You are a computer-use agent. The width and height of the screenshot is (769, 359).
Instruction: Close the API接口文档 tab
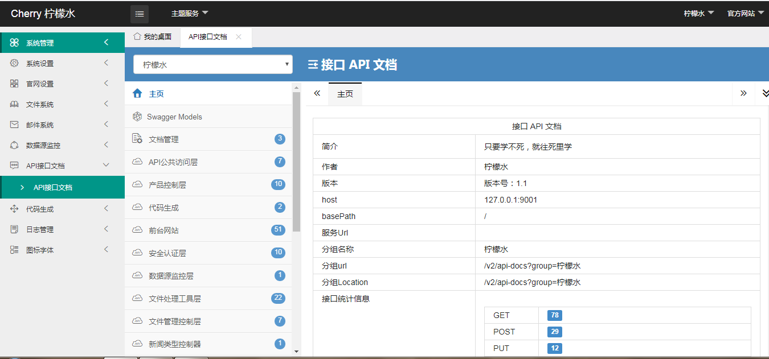pyautogui.click(x=238, y=36)
